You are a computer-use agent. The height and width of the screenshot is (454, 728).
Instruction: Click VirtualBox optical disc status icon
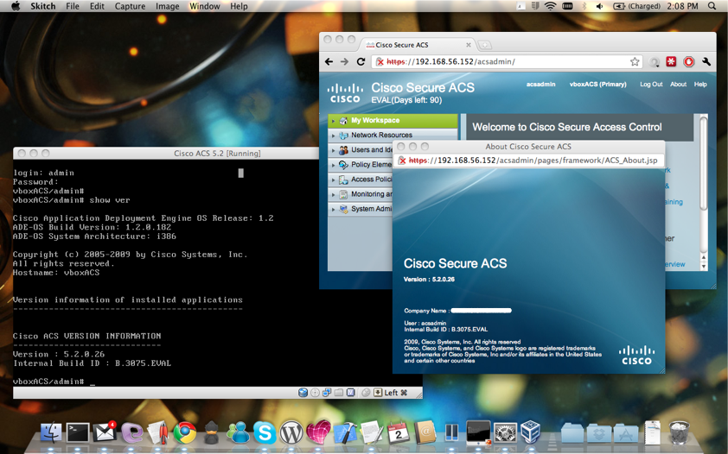point(315,393)
